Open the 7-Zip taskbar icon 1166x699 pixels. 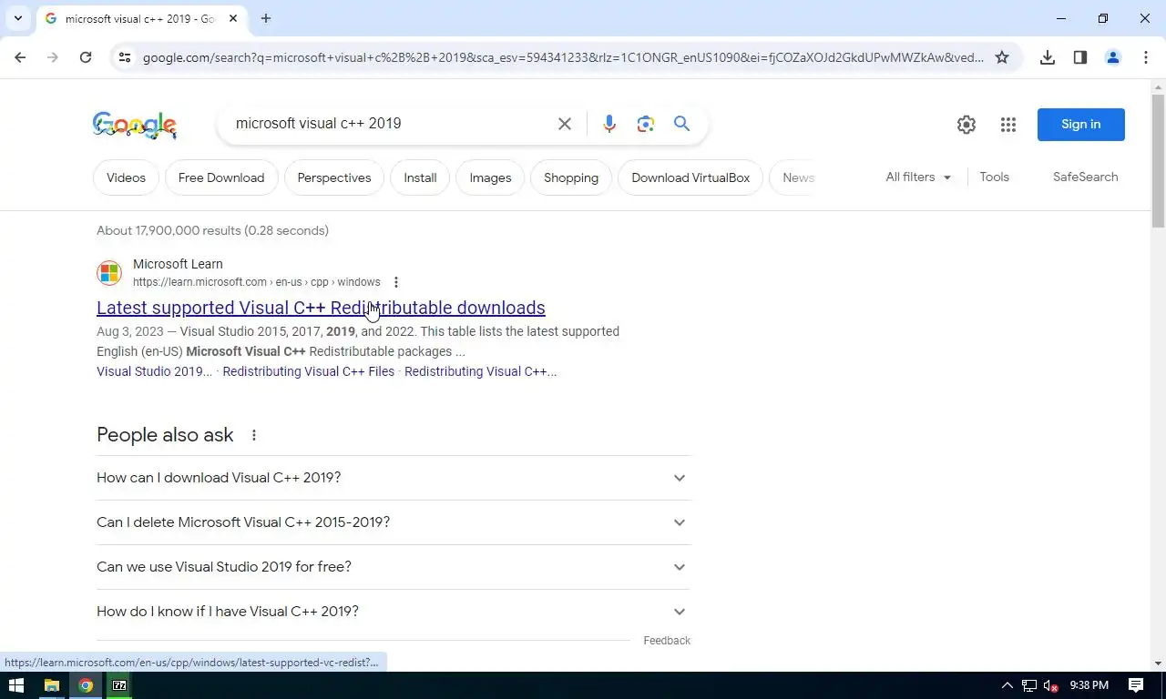tap(119, 685)
